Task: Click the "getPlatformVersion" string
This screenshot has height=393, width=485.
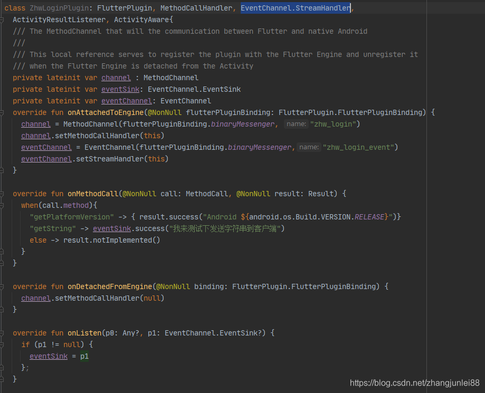Action: pyautogui.click(x=72, y=217)
